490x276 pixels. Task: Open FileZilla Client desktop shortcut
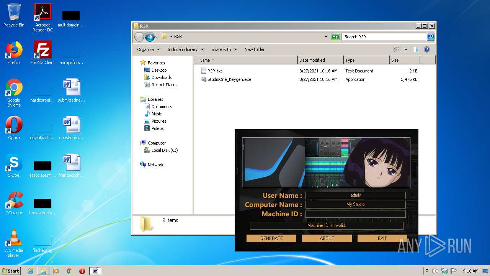(x=42, y=53)
